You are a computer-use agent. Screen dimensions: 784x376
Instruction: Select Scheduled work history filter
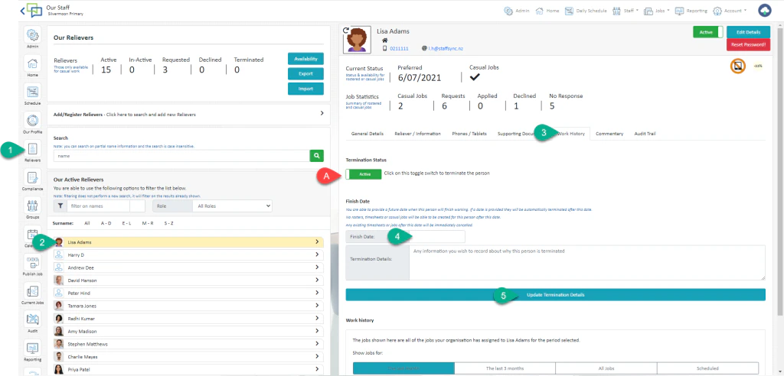[708, 368]
